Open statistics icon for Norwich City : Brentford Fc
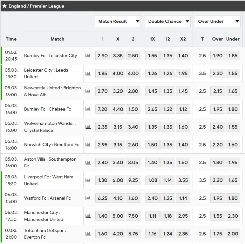This screenshot has height=244, width=245. (88, 144)
